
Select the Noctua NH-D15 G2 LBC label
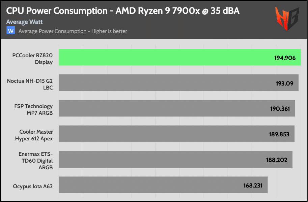point(30,84)
